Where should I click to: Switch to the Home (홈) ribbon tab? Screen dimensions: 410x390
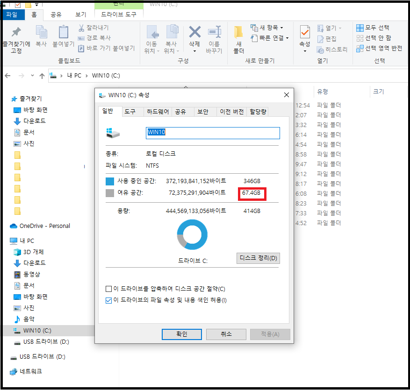point(34,14)
